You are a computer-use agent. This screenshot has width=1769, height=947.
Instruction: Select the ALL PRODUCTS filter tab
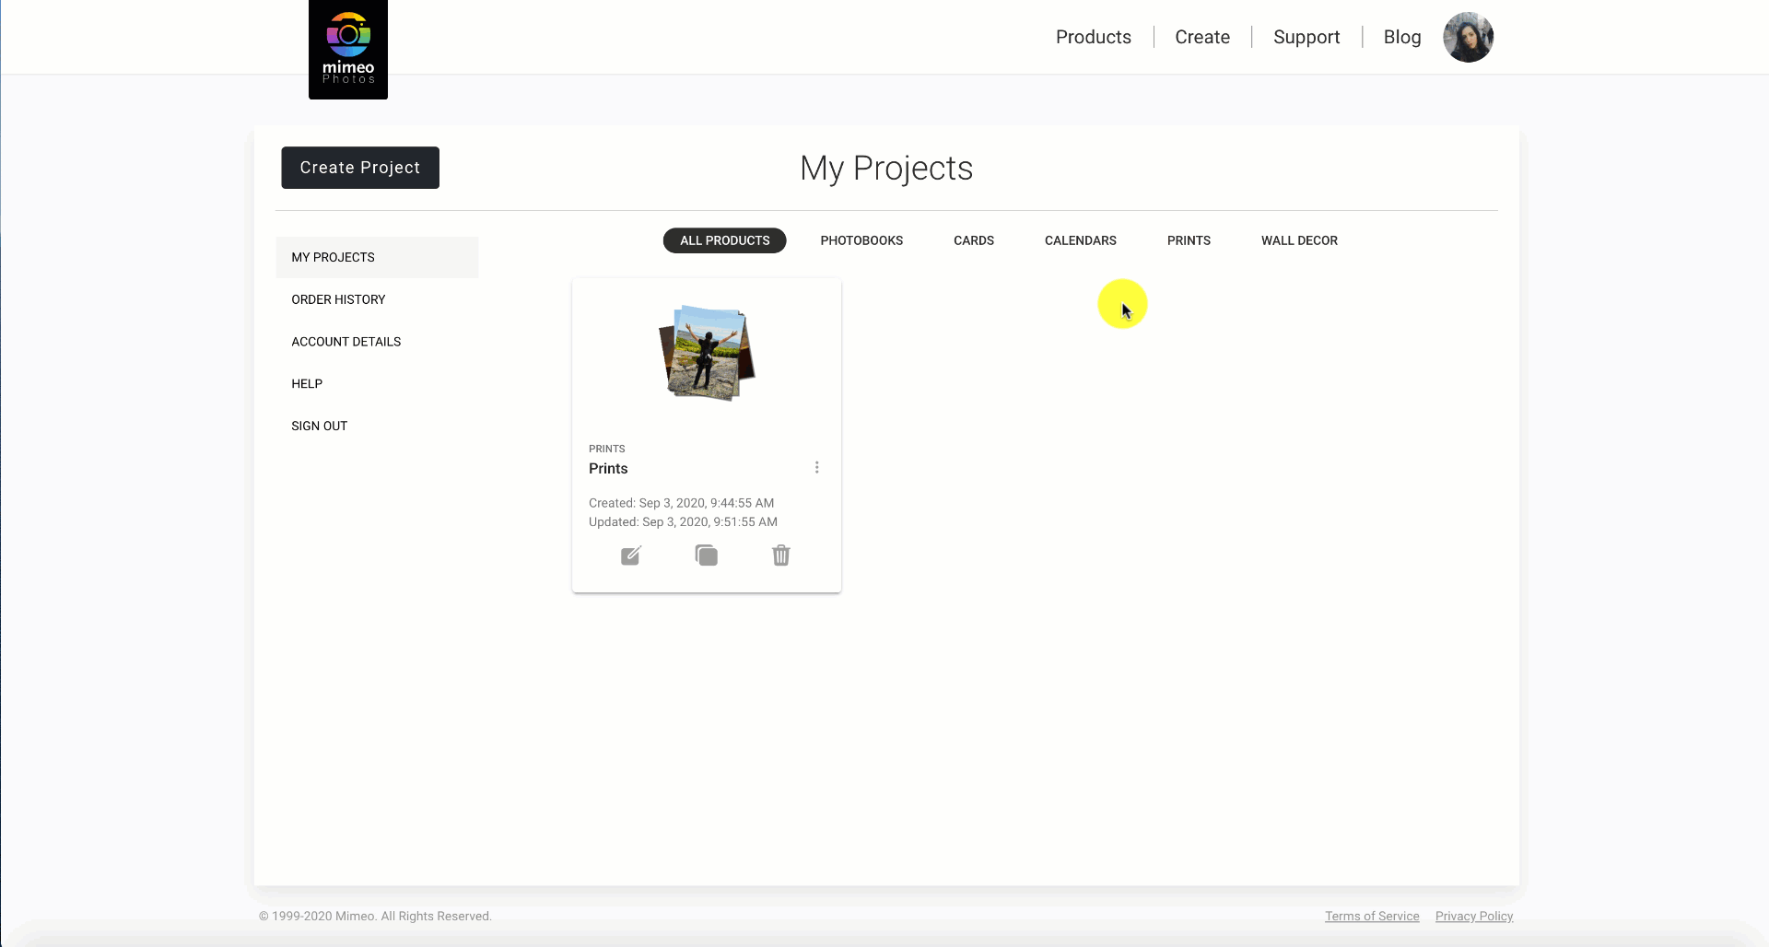coord(725,240)
